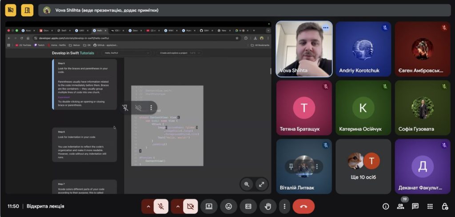Unmute the microphone in the bottom bar
The width and height of the screenshot is (455, 217).
(161, 206)
